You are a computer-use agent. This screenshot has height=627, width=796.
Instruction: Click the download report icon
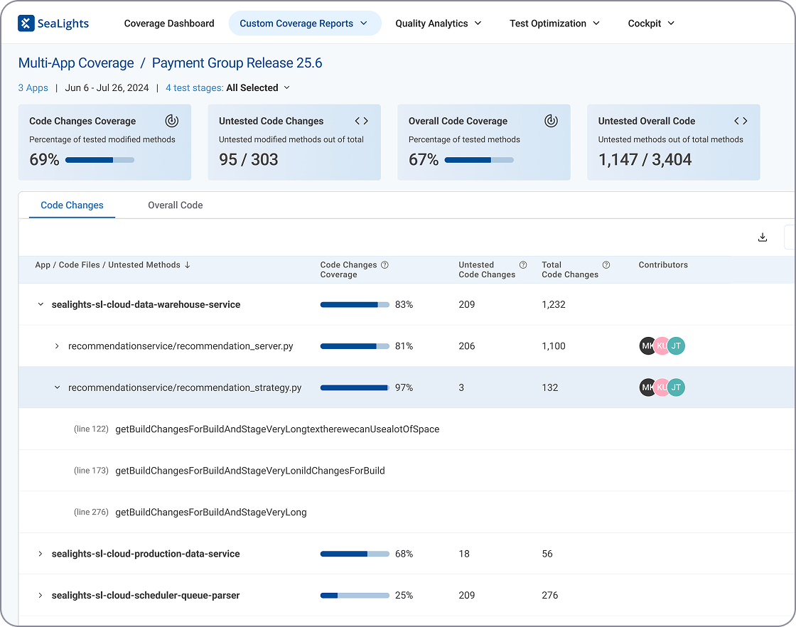763,237
